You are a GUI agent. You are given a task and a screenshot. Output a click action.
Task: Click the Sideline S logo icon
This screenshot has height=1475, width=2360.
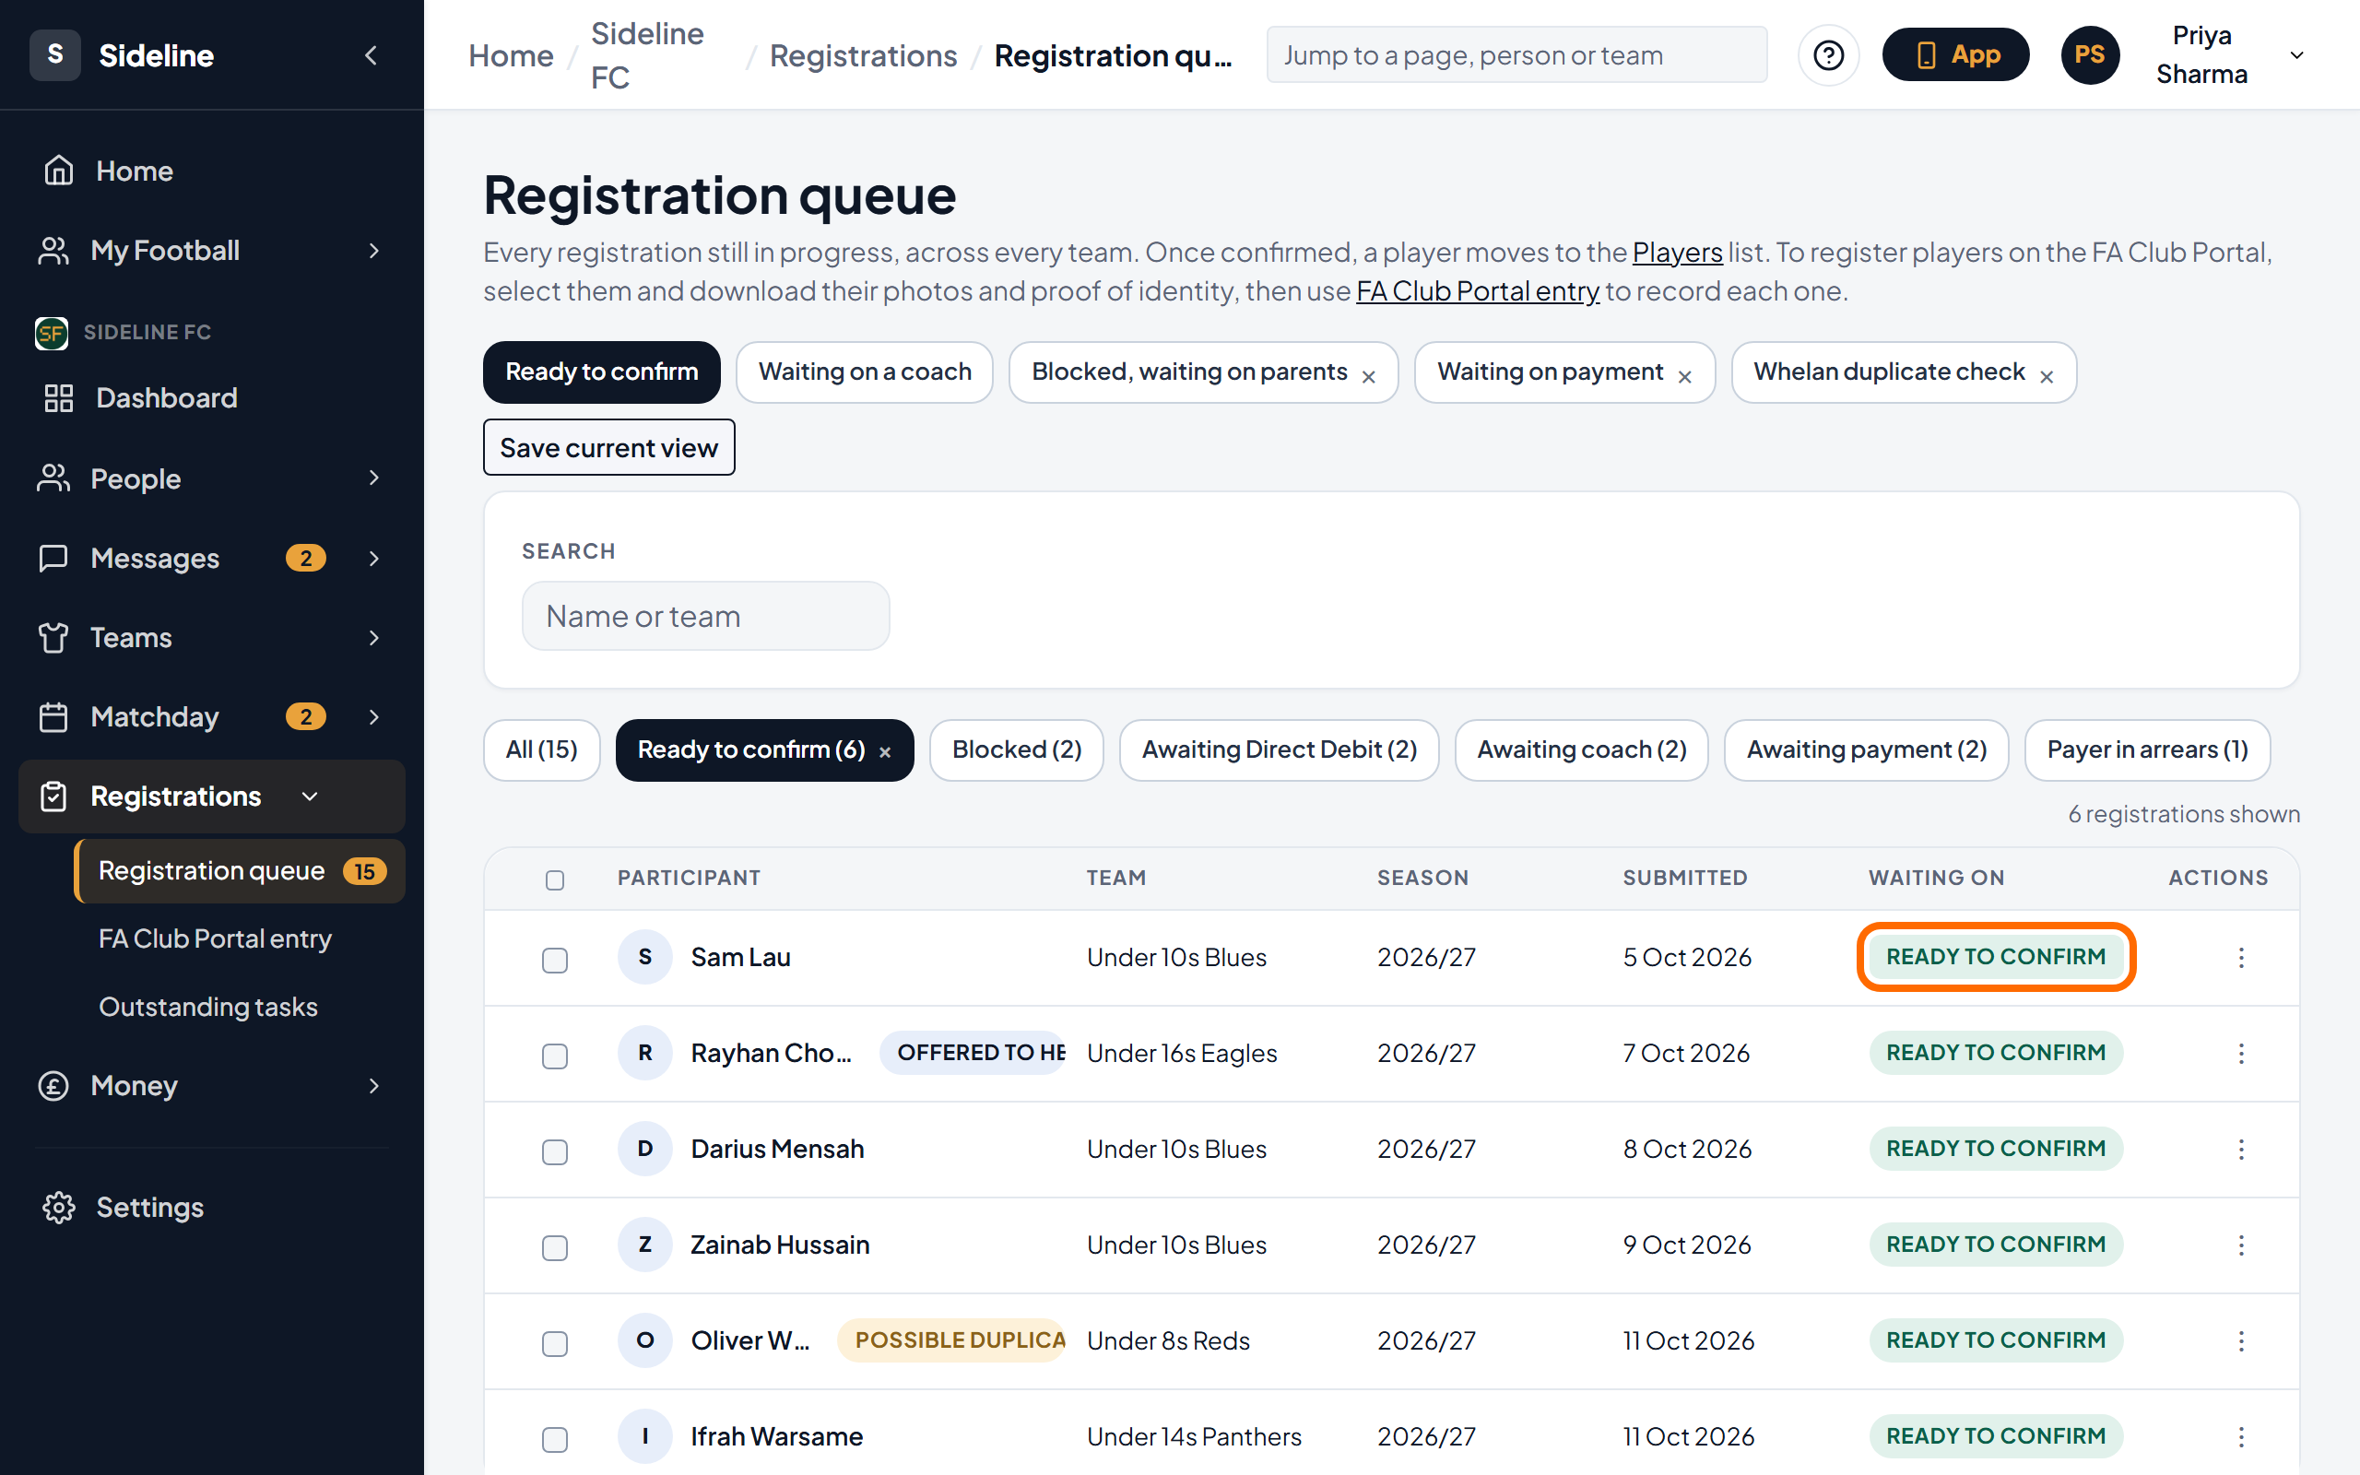[55, 54]
